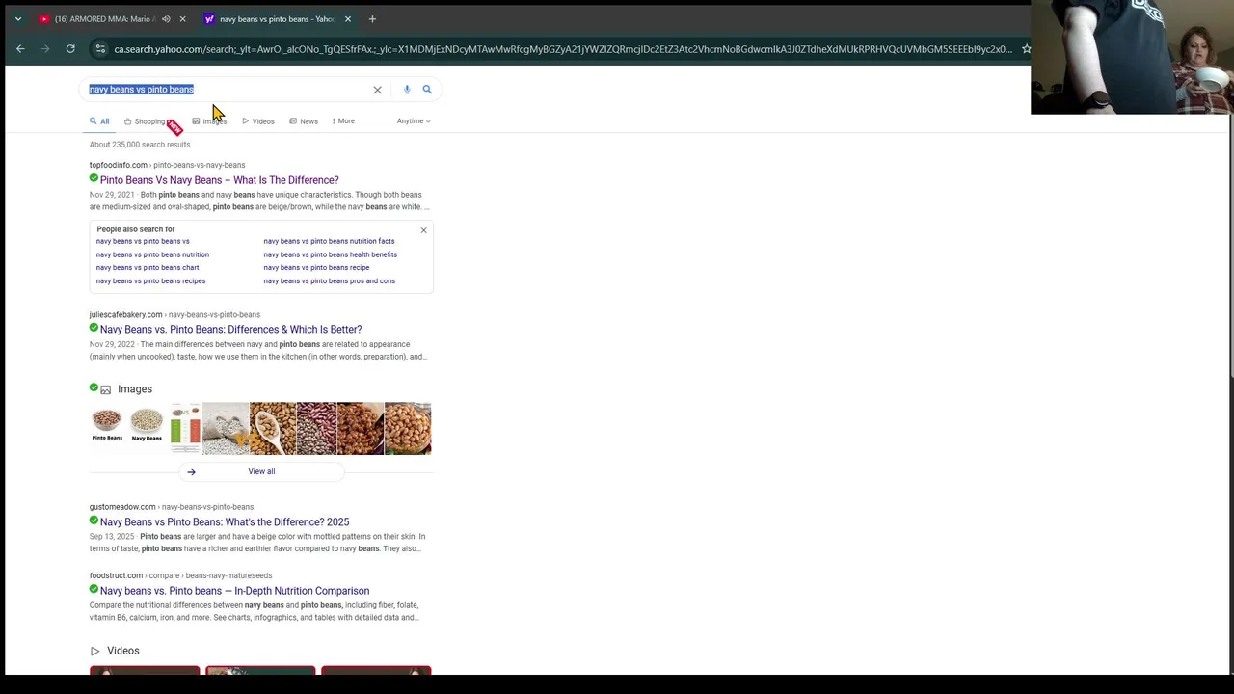Image resolution: width=1234 pixels, height=694 pixels.
Task: Open a new browser tab
Action: [x=372, y=19]
